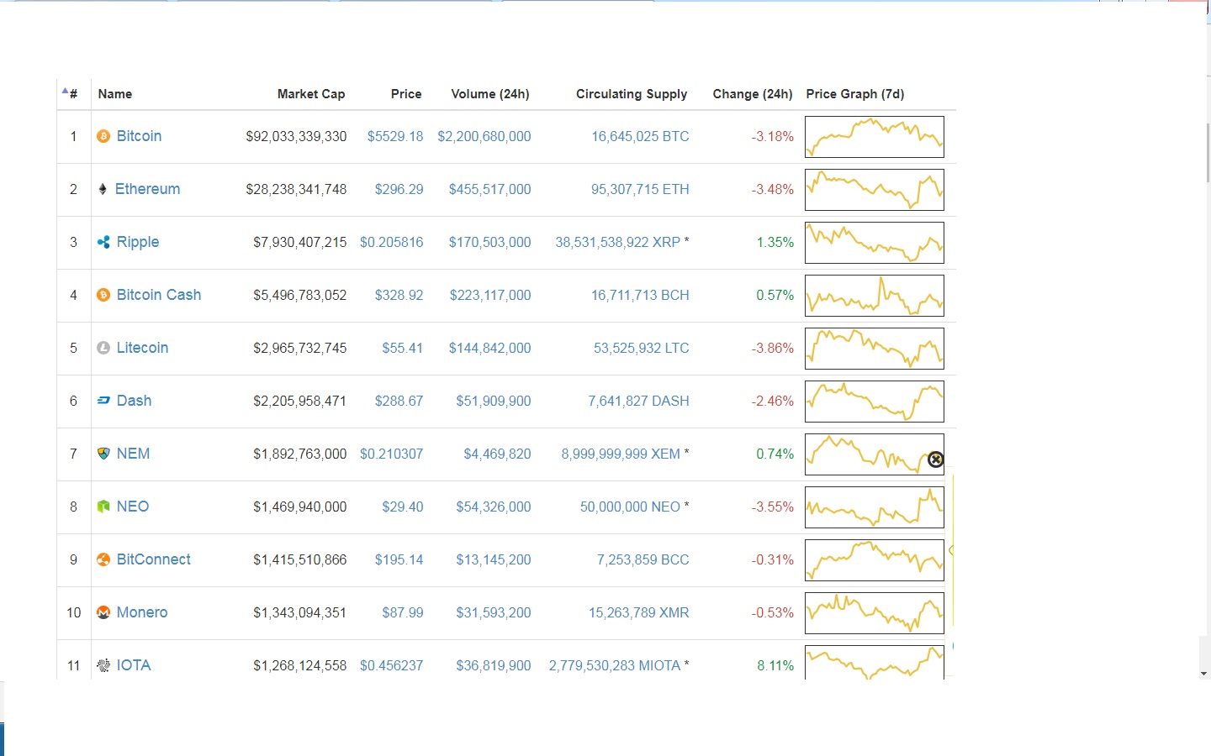
Task: Click Ethereum volume $455,517,000
Action: 490,189
